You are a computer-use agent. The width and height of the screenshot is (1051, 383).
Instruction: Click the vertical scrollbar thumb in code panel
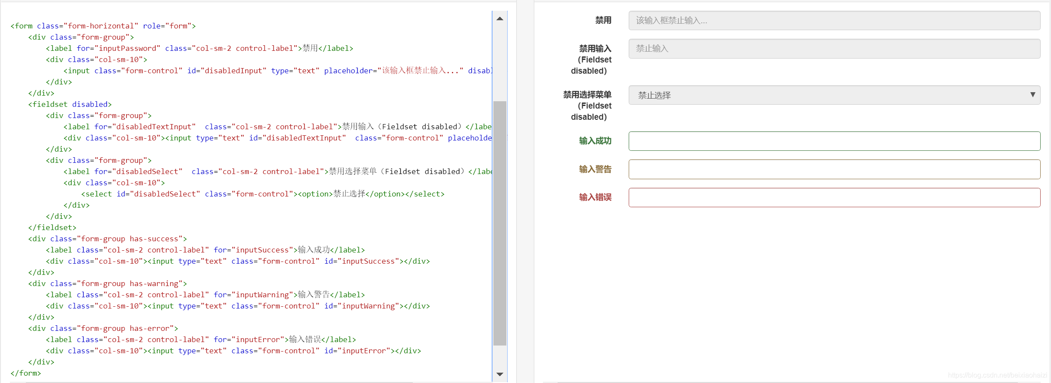(x=500, y=223)
